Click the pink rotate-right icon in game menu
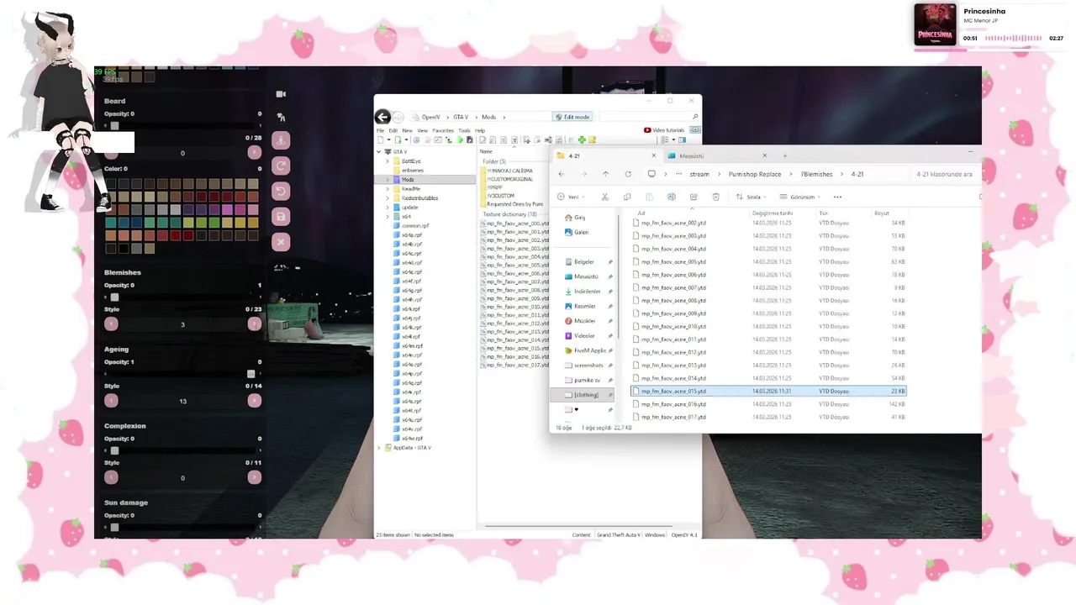 [281, 166]
